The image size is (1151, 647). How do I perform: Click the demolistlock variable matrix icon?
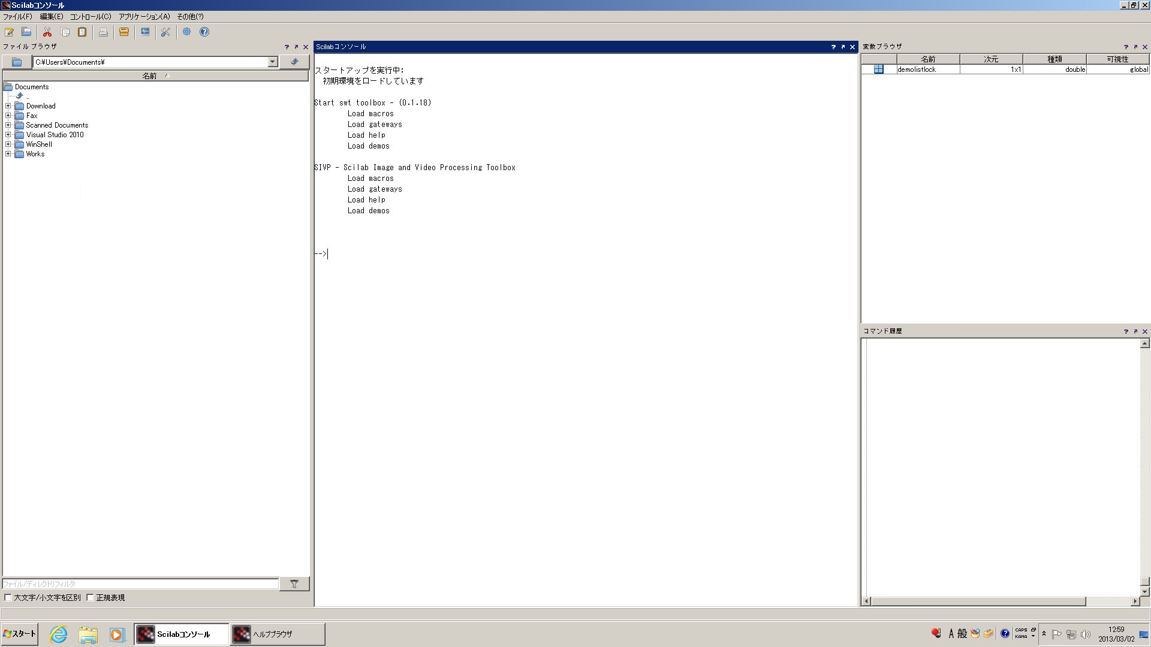coord(878,69)
